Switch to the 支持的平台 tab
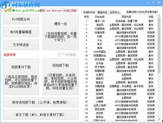This screenshot has width=163, height=123. click(89, 12)
